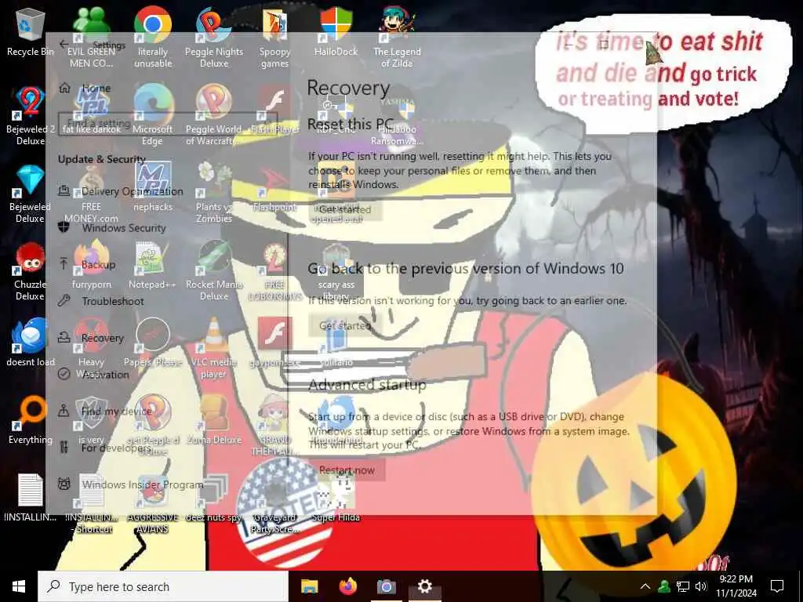
Task: Launch Firefox from the taskbar
Action: click(x=347, y=586)
